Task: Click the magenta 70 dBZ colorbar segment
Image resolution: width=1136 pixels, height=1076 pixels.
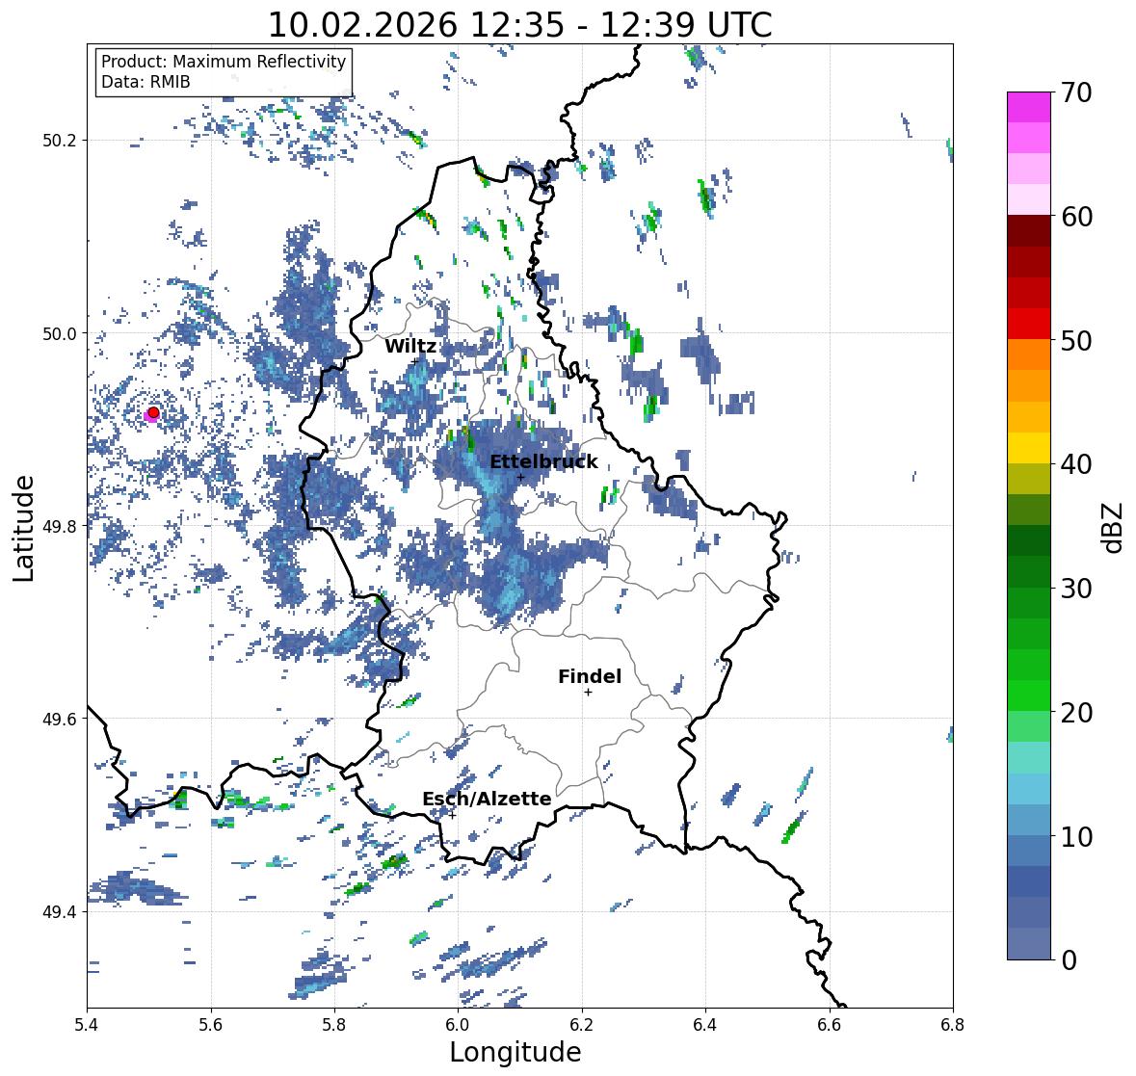Action: tap(1029, 106)
